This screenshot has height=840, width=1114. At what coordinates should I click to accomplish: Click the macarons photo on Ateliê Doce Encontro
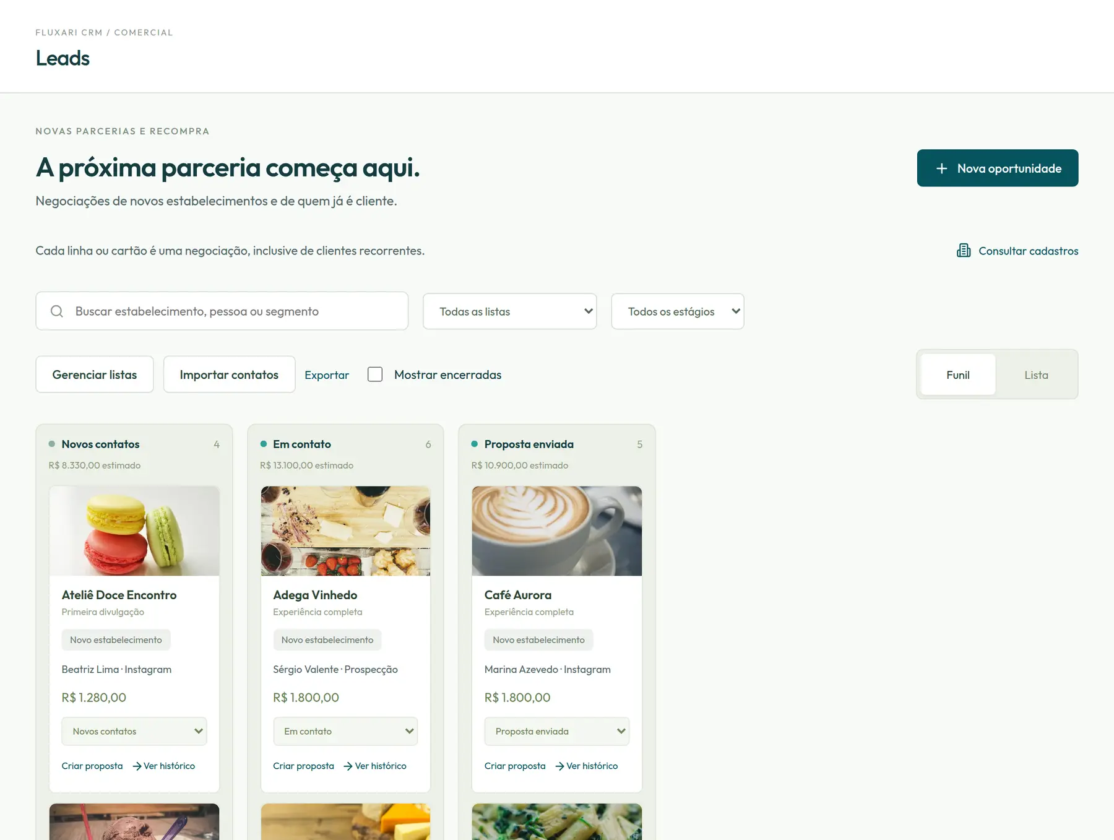pyautogui.click(x=134, y=531)
